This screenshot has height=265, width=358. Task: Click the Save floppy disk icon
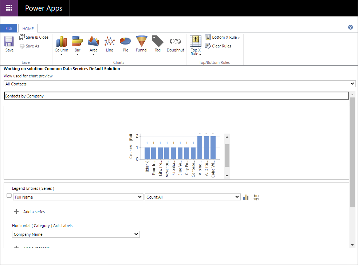9,41
